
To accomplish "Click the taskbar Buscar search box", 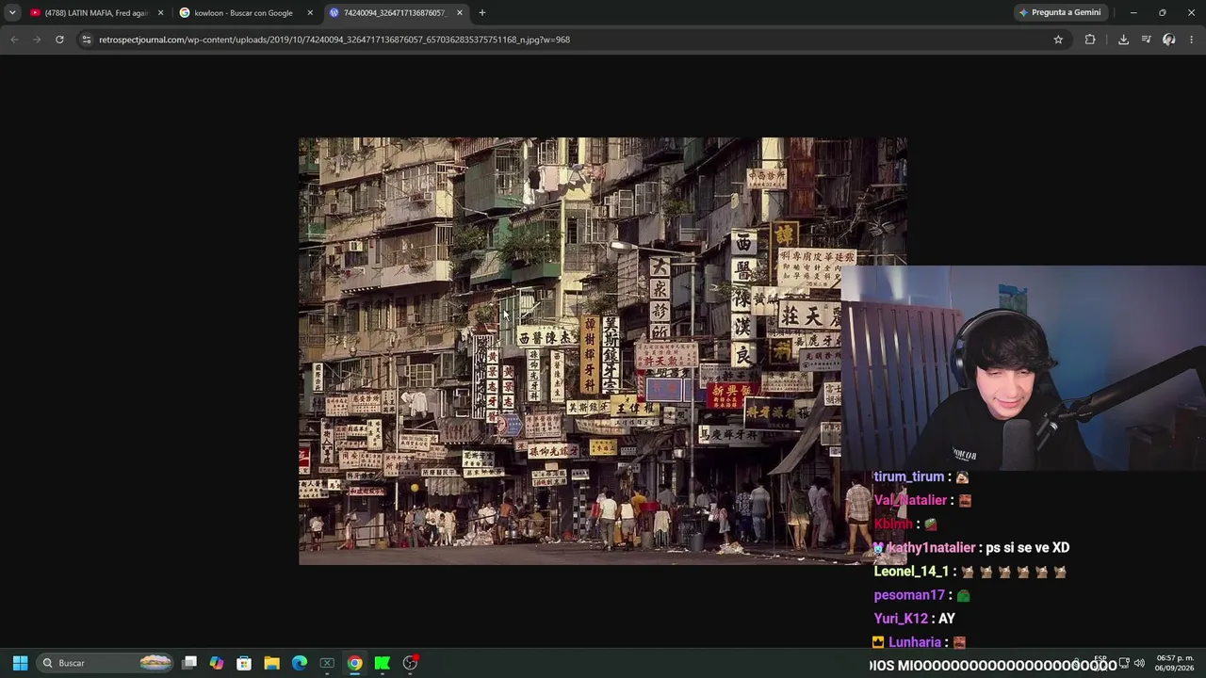I will pyautogui.click(x=106, y=663).
